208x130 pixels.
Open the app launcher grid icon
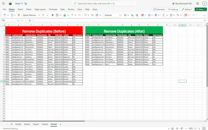pos(4,4)
